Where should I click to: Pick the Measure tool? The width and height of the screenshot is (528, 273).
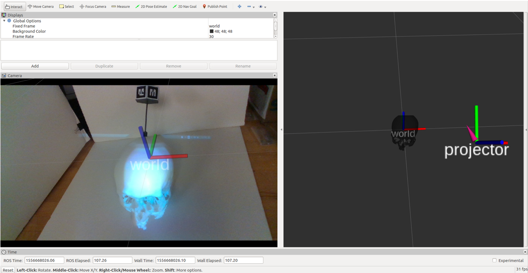[120, 7]
